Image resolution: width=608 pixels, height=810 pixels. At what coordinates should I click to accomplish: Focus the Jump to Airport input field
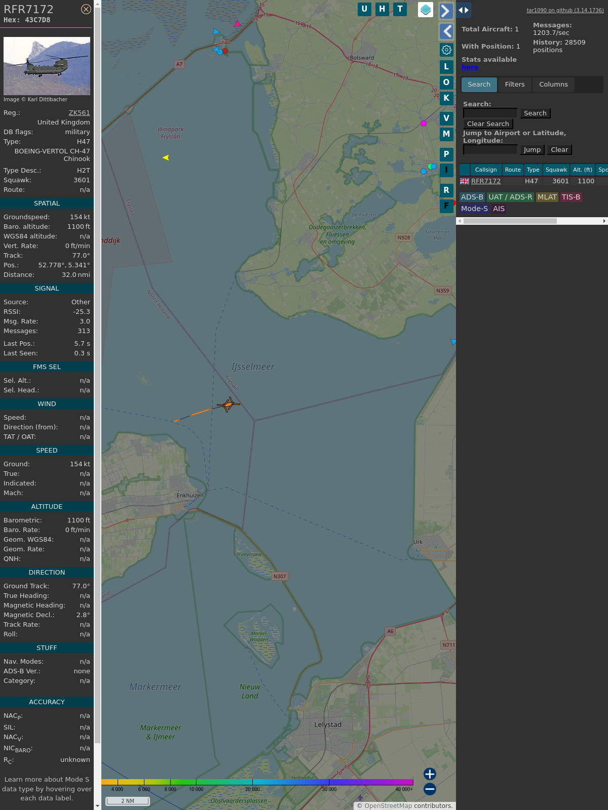coord(490,150)
